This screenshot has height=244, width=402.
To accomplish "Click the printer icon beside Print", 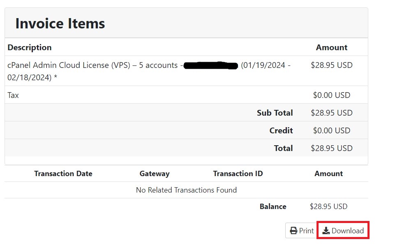I will point(293,231).
